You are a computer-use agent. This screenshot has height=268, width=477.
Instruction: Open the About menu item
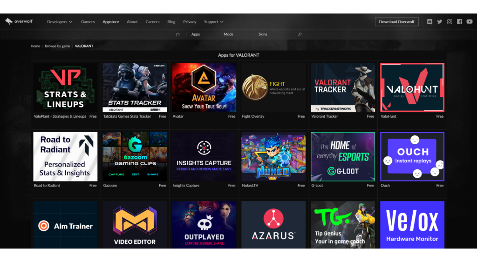coord(132,22)
